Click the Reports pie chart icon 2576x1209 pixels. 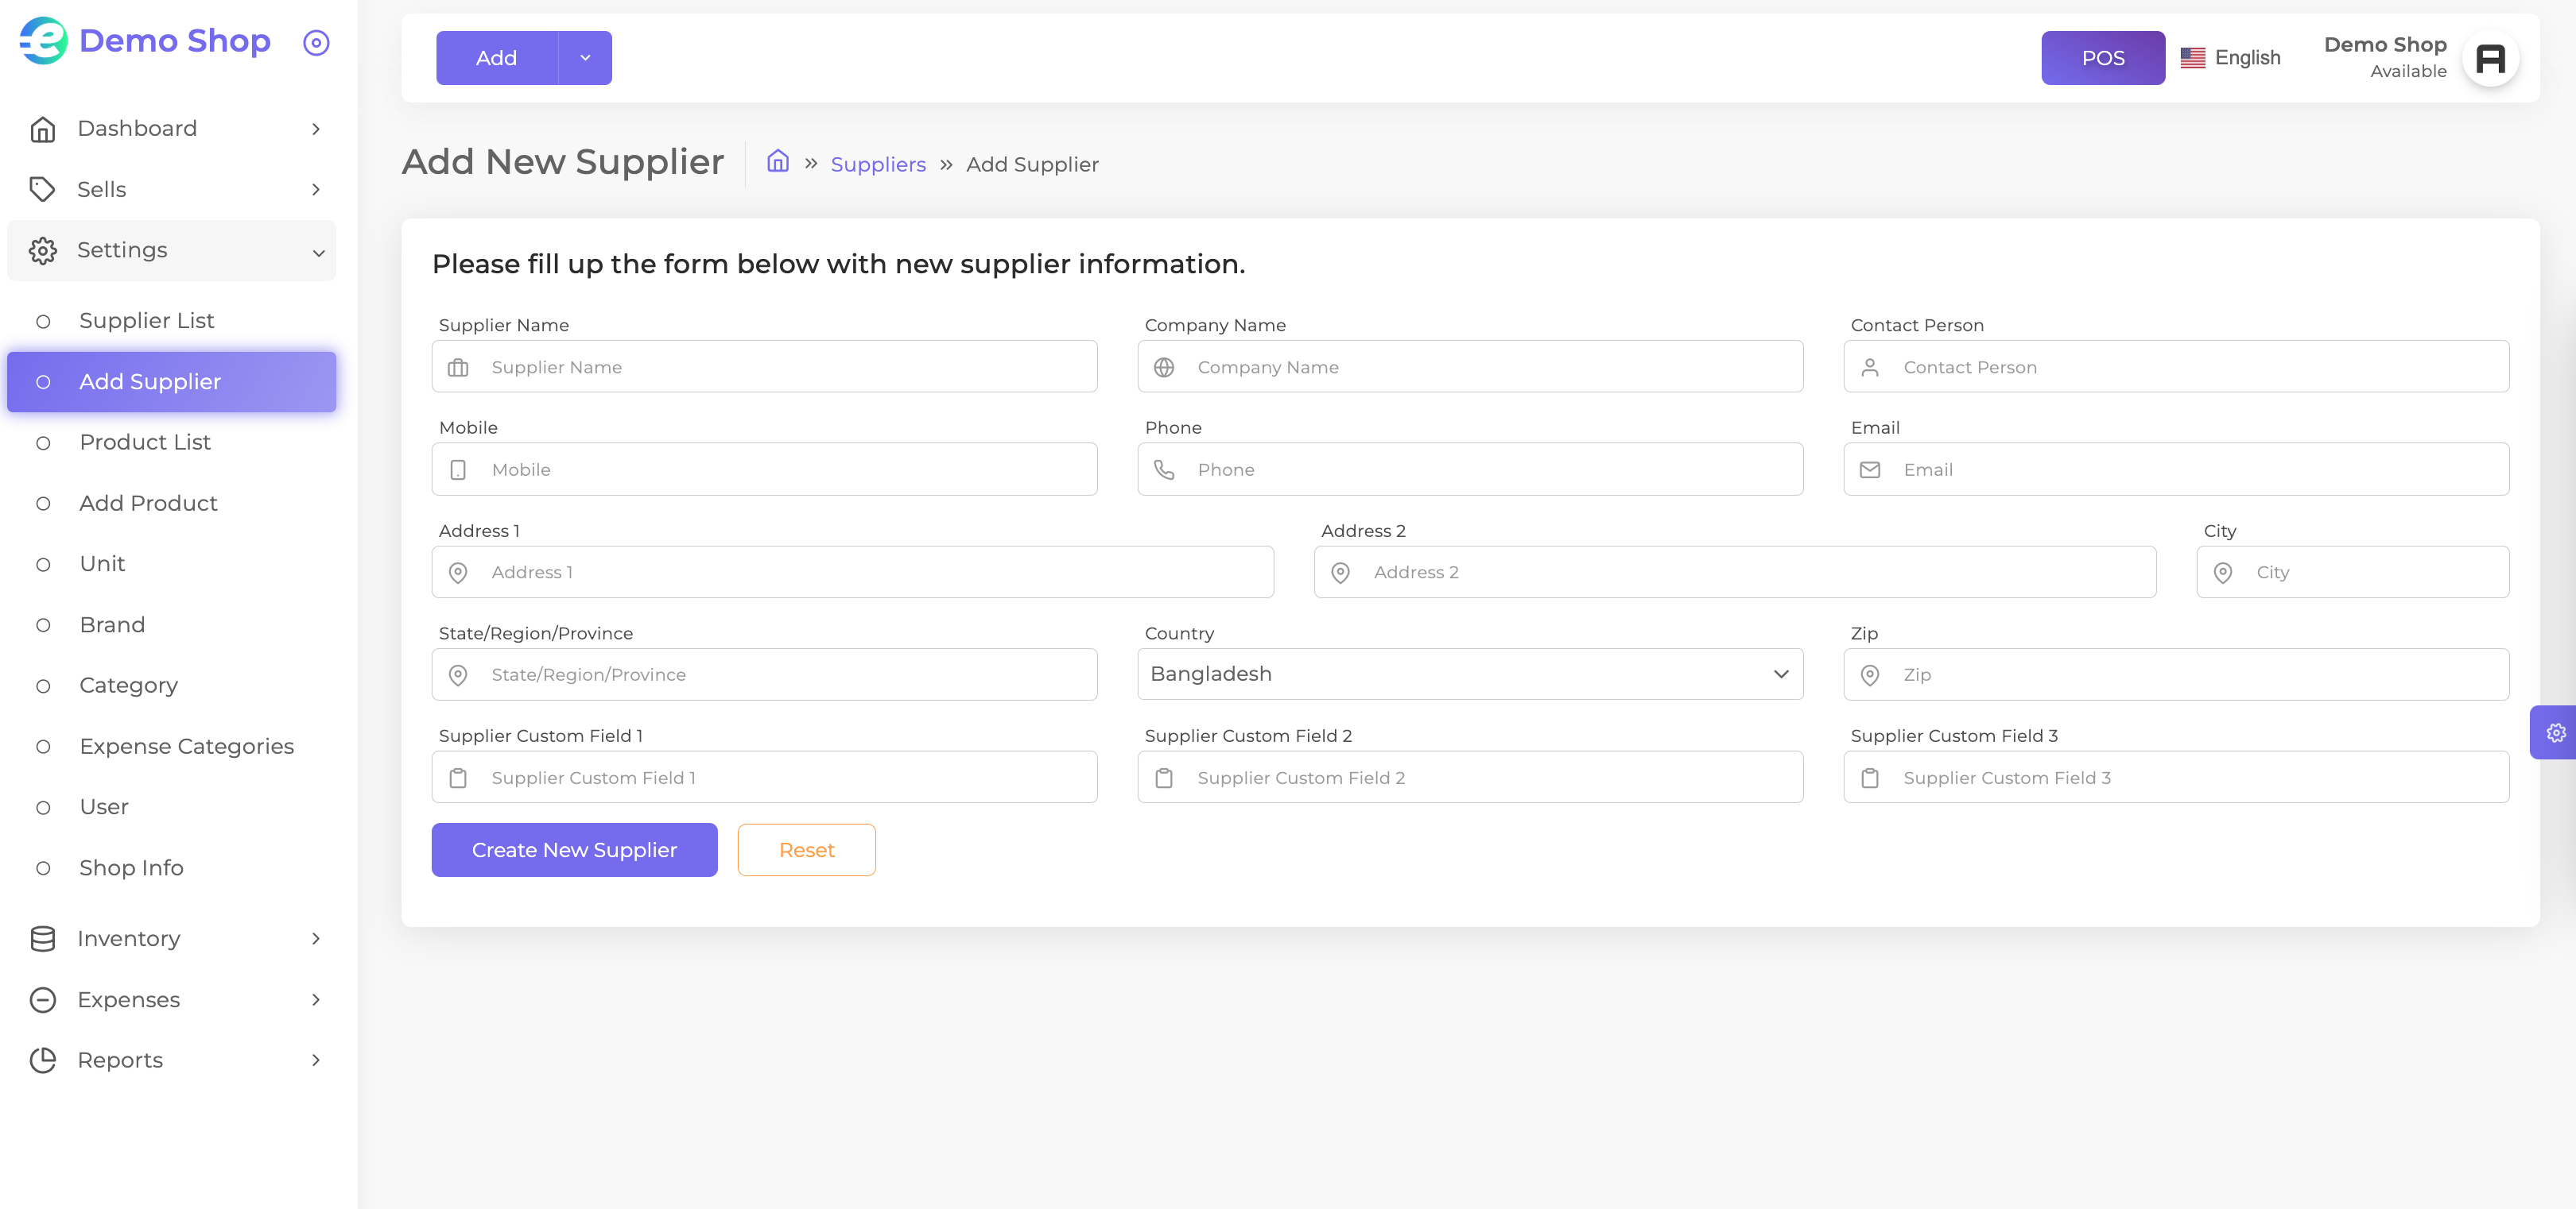tap(43, 1060)
